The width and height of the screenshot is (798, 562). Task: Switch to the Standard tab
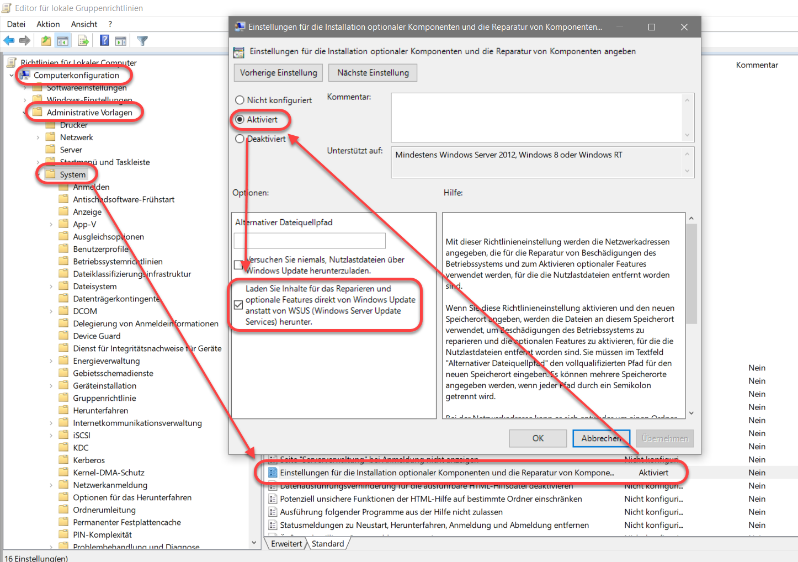(x=328, y=544)
